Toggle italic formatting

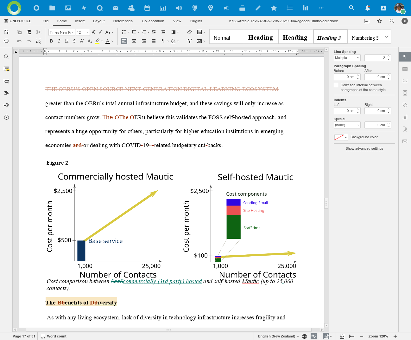(59, 41)
